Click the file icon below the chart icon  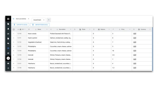point(8,38)
